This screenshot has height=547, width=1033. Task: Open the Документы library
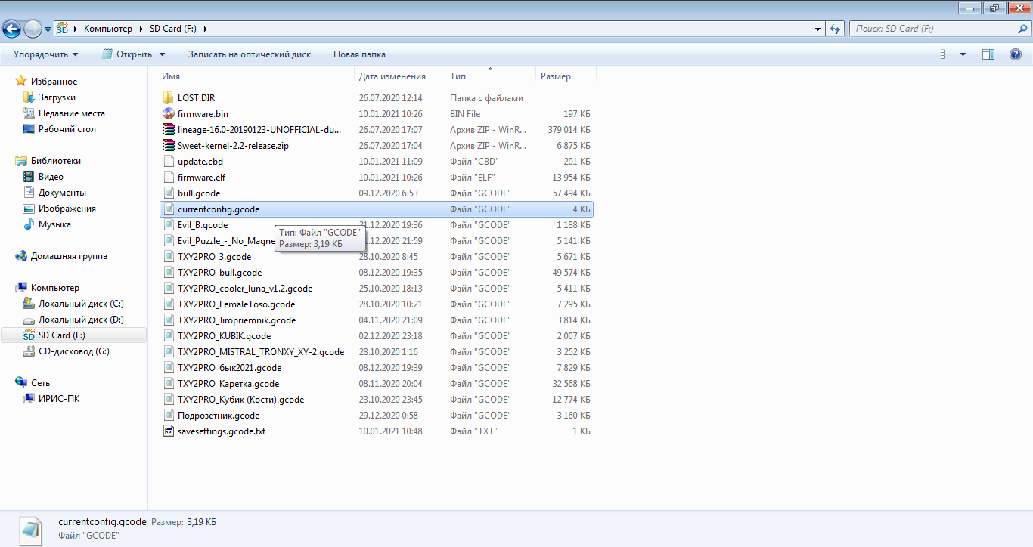tap(62, 193)
